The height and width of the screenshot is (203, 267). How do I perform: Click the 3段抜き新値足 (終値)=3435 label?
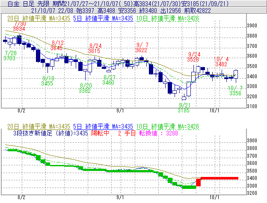click(x=50, y=133)
